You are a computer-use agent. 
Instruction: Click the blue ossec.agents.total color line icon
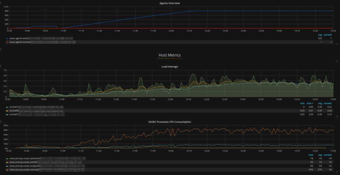coord(8,38)
